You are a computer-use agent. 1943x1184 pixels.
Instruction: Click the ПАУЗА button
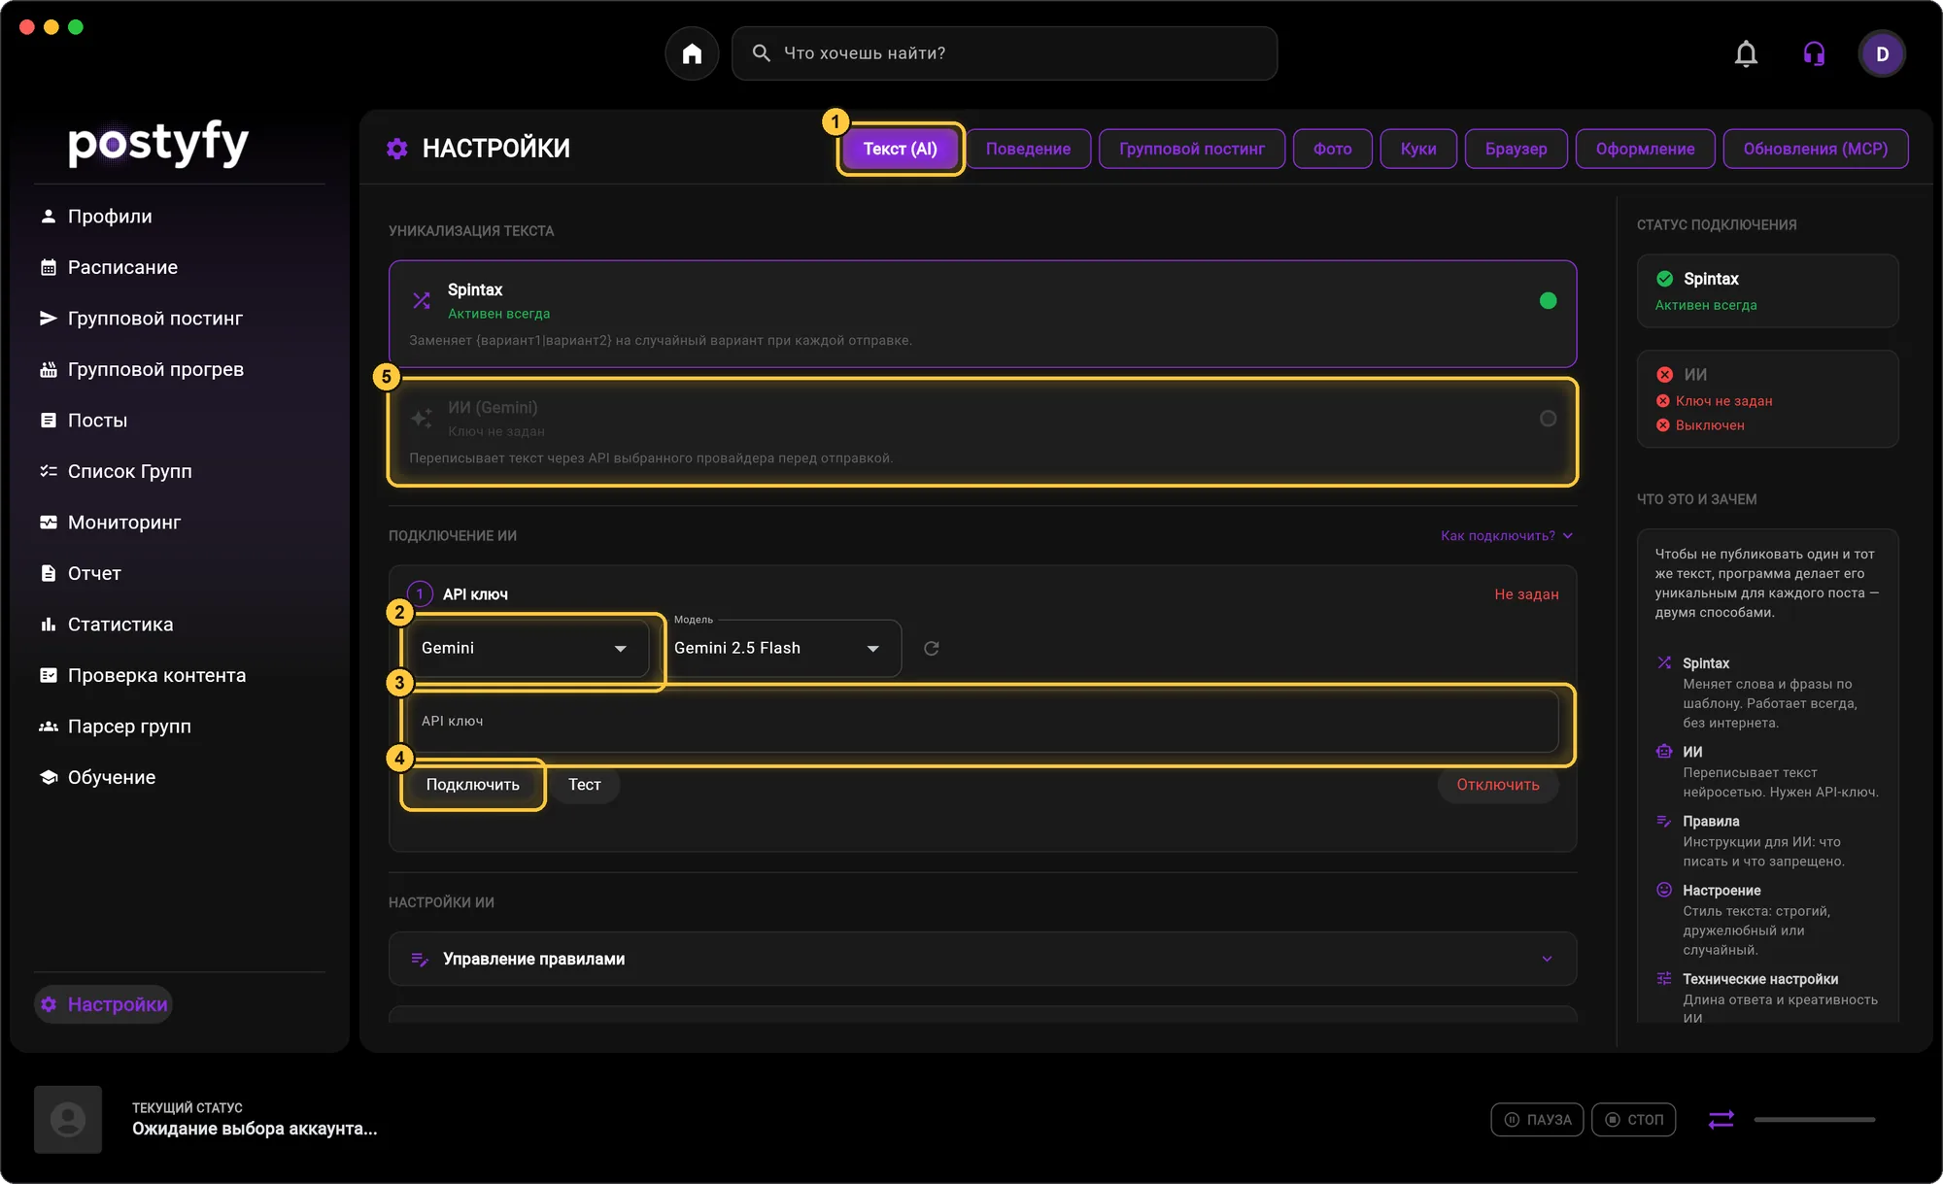coord(1537,1120)
